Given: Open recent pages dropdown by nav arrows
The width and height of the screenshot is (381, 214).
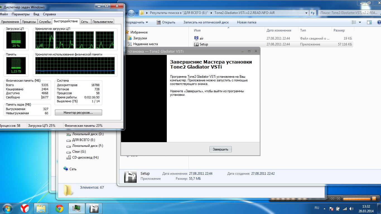Looking at the screenshot, I should click(137, 13).
